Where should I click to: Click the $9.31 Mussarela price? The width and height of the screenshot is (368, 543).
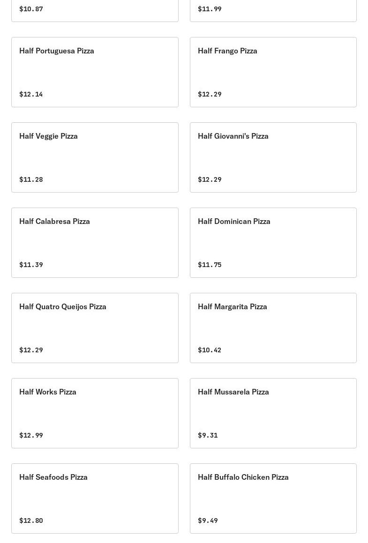tap(208, 435)
